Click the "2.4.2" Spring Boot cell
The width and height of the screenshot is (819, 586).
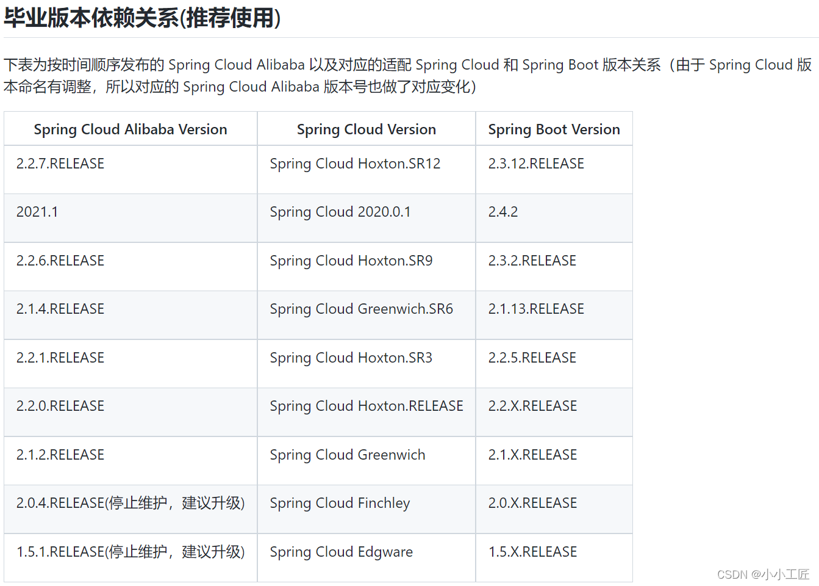(554, 218)
